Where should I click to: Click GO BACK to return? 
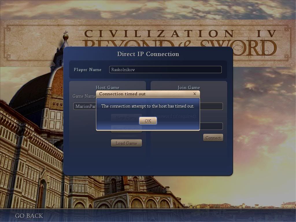click(29, 216)
